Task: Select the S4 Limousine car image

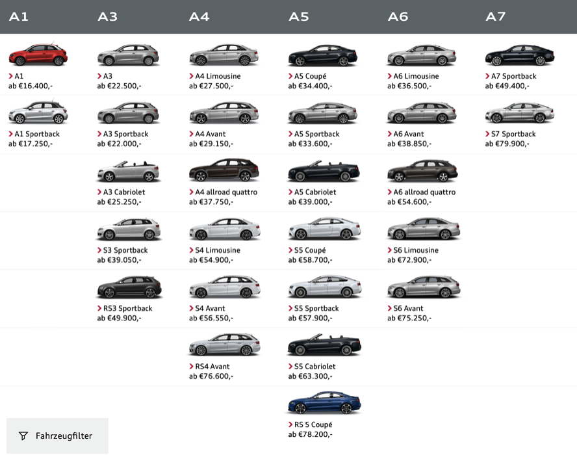Action: 225,229
